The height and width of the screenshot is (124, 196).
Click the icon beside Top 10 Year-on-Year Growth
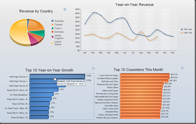[94, 69]
